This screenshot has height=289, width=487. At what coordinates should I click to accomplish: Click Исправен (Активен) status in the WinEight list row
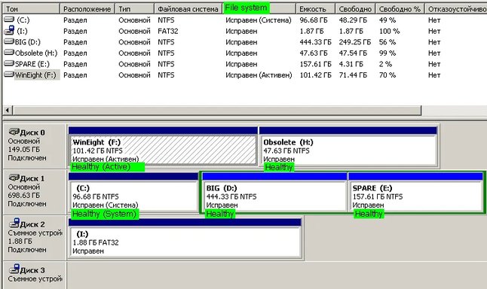coord(259,75)
